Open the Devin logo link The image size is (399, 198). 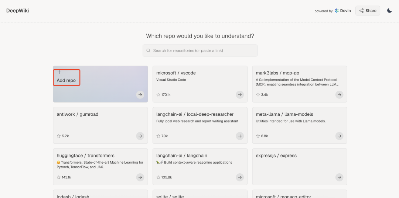point(342,11)
